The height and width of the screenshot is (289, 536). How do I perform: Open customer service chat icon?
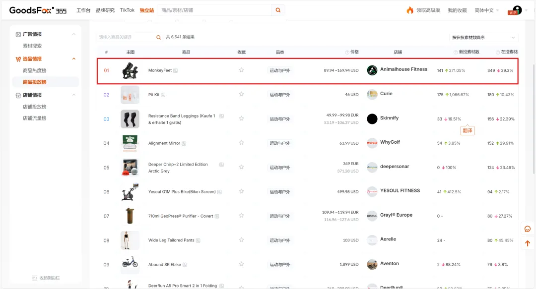[x=528, y=229]
